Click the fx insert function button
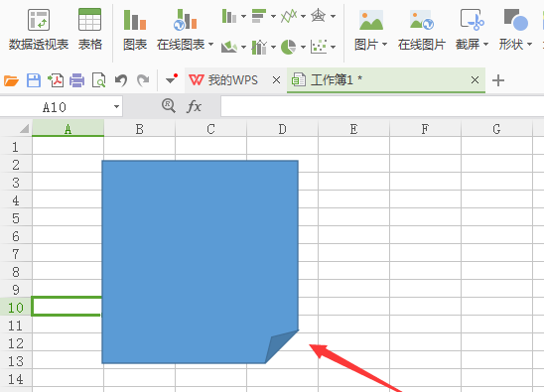Viewport: 544px width, 392px height. pyautogui.click(x=194, y=106)
